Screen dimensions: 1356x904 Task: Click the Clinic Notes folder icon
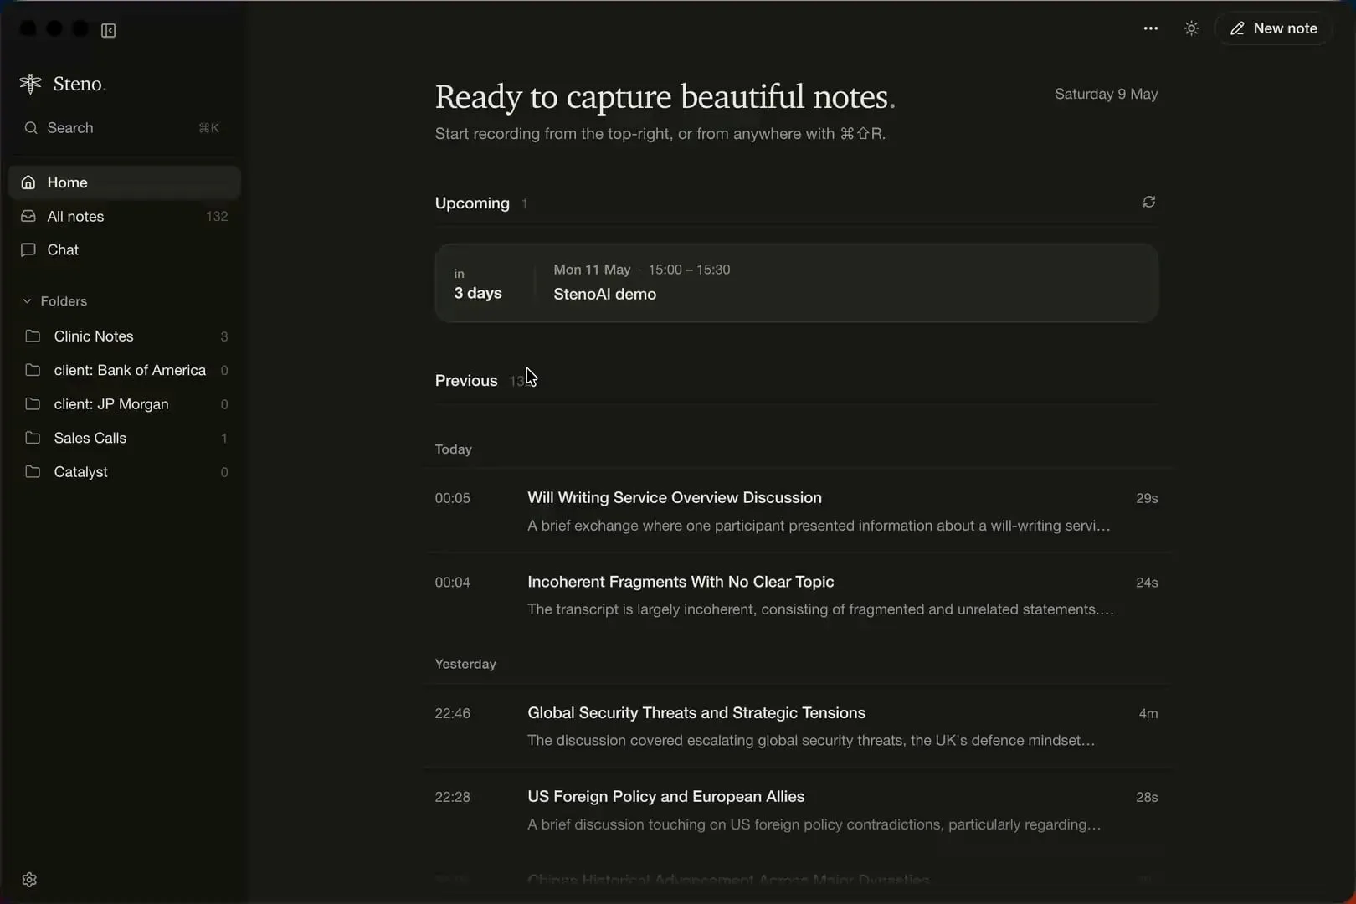(x=33, y=336)
